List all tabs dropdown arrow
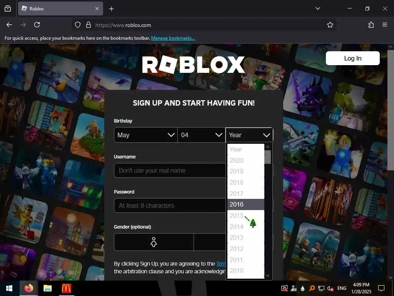394x296 pixels. [317, 8]
